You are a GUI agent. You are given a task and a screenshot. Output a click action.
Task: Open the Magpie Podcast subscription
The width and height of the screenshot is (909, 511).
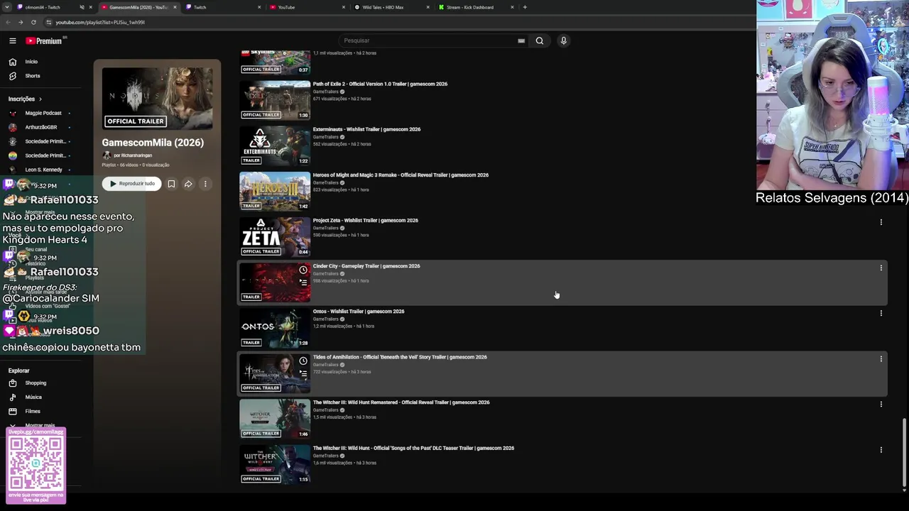(43, 114)
